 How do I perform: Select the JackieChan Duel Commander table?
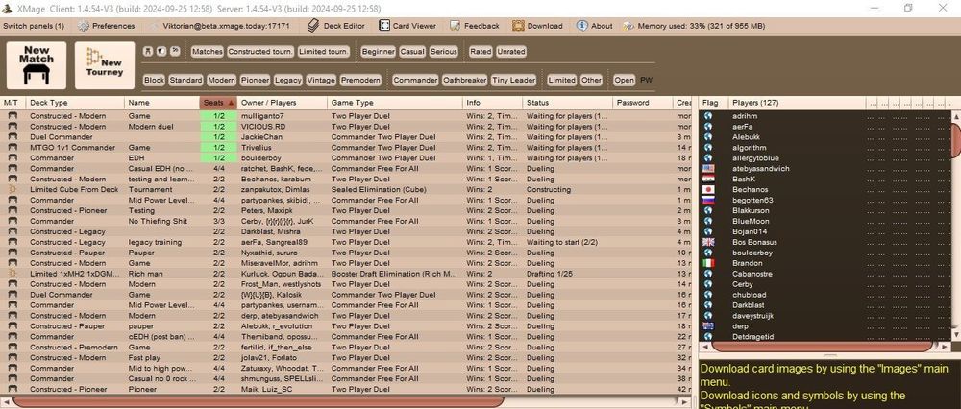click(346, 137)
